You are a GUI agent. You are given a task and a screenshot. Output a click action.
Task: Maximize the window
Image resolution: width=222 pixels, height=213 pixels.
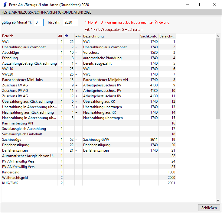pos(201,5)
